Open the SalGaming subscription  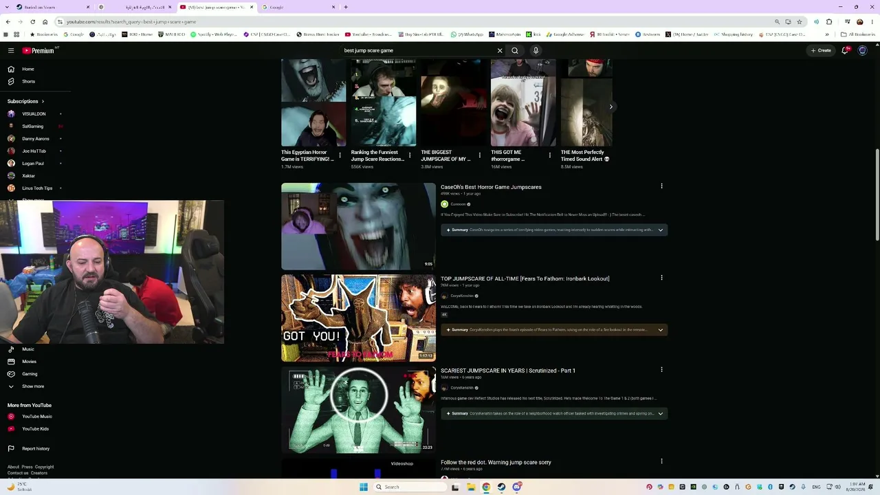(34, 126)
